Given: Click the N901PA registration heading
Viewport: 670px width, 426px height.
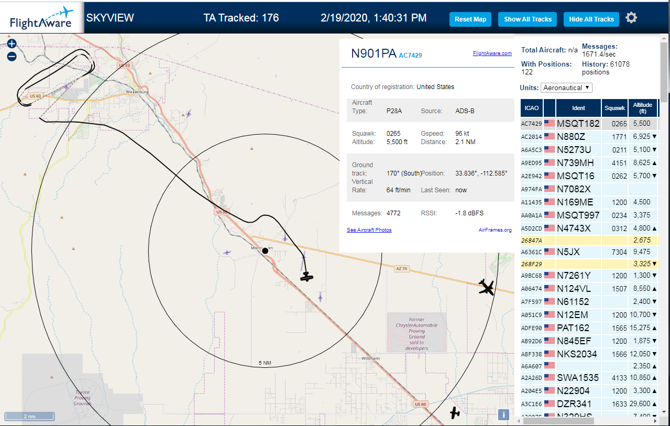Looking at the screenshot, I should click(x=374, y=53).
